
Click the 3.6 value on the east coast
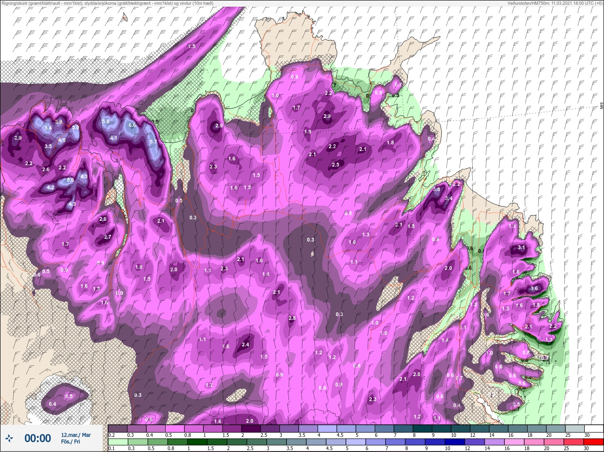534,288
